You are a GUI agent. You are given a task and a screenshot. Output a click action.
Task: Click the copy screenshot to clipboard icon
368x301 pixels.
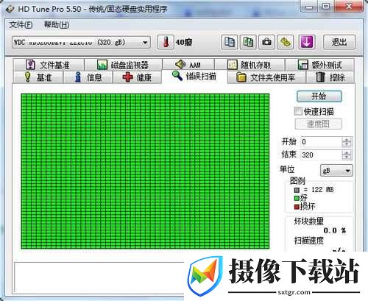coord(248,42)
